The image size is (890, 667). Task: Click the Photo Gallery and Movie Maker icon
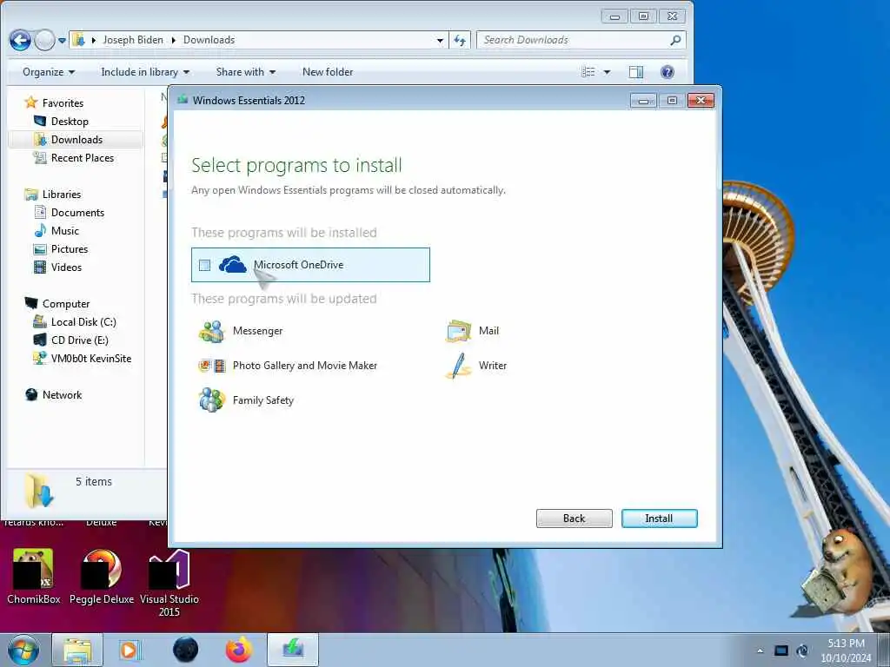coord(212,366)
